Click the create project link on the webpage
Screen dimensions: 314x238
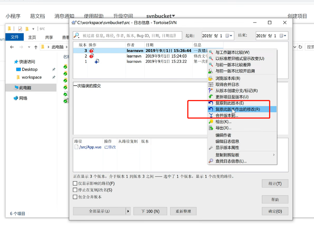coord(297,16)
